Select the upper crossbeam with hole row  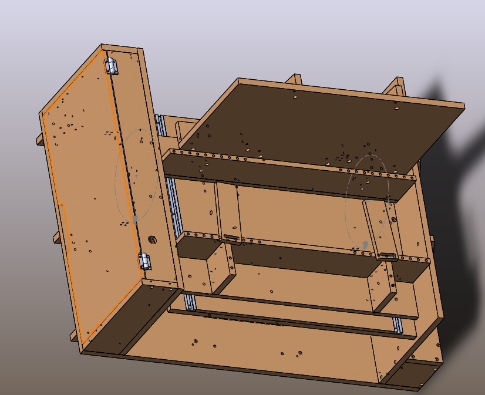click(x=289, y=175)
